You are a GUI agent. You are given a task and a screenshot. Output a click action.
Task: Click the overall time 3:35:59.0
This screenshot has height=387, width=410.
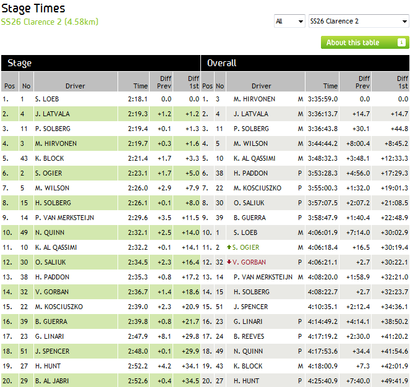(323, 99)
